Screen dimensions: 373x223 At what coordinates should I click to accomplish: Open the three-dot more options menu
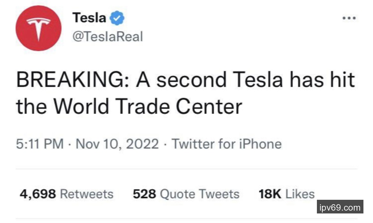pyautogui.click(x=349, y=18)
